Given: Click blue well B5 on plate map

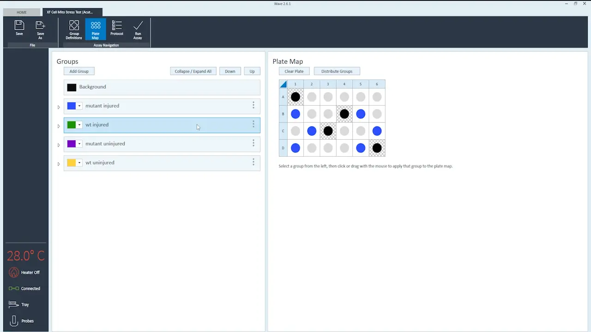Looking at the screenshot, I should click(361, 114).
